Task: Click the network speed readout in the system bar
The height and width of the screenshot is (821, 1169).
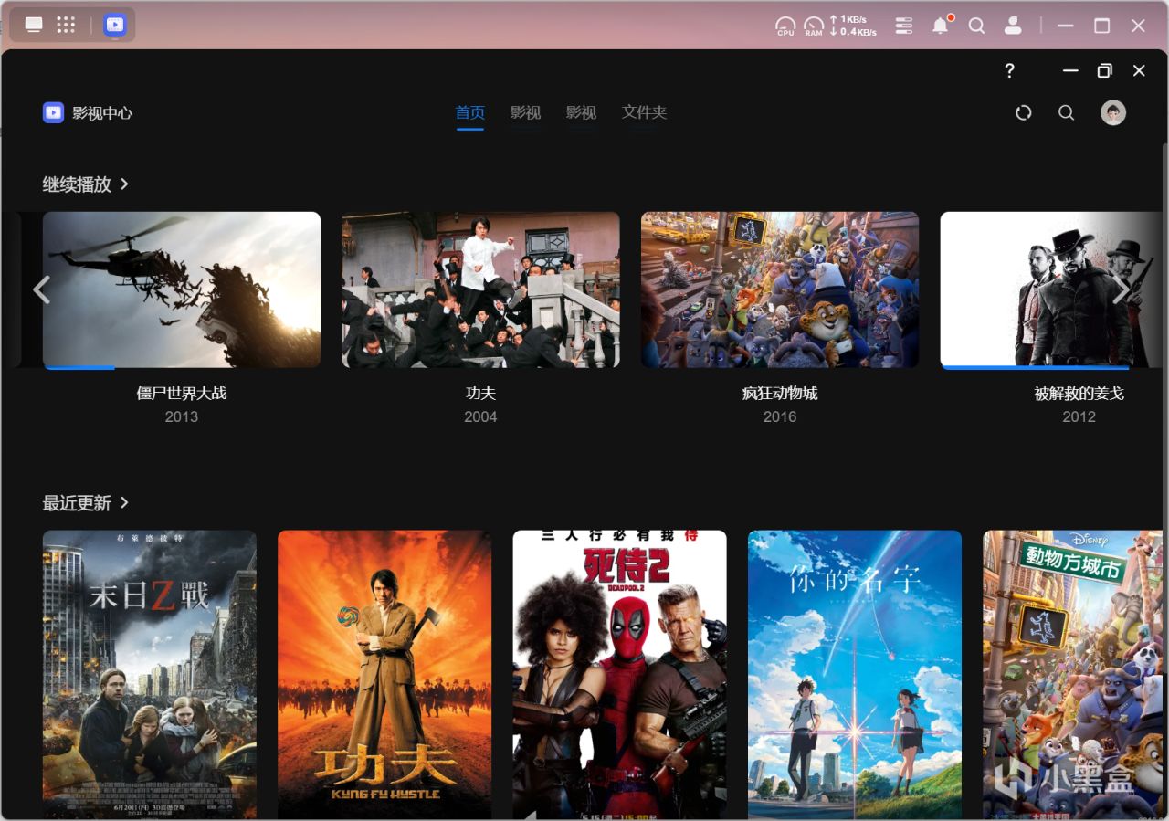Action: pos(853,26)
